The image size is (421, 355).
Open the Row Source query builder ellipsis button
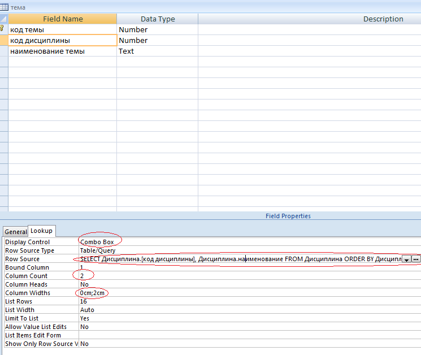tap(415, 259)
